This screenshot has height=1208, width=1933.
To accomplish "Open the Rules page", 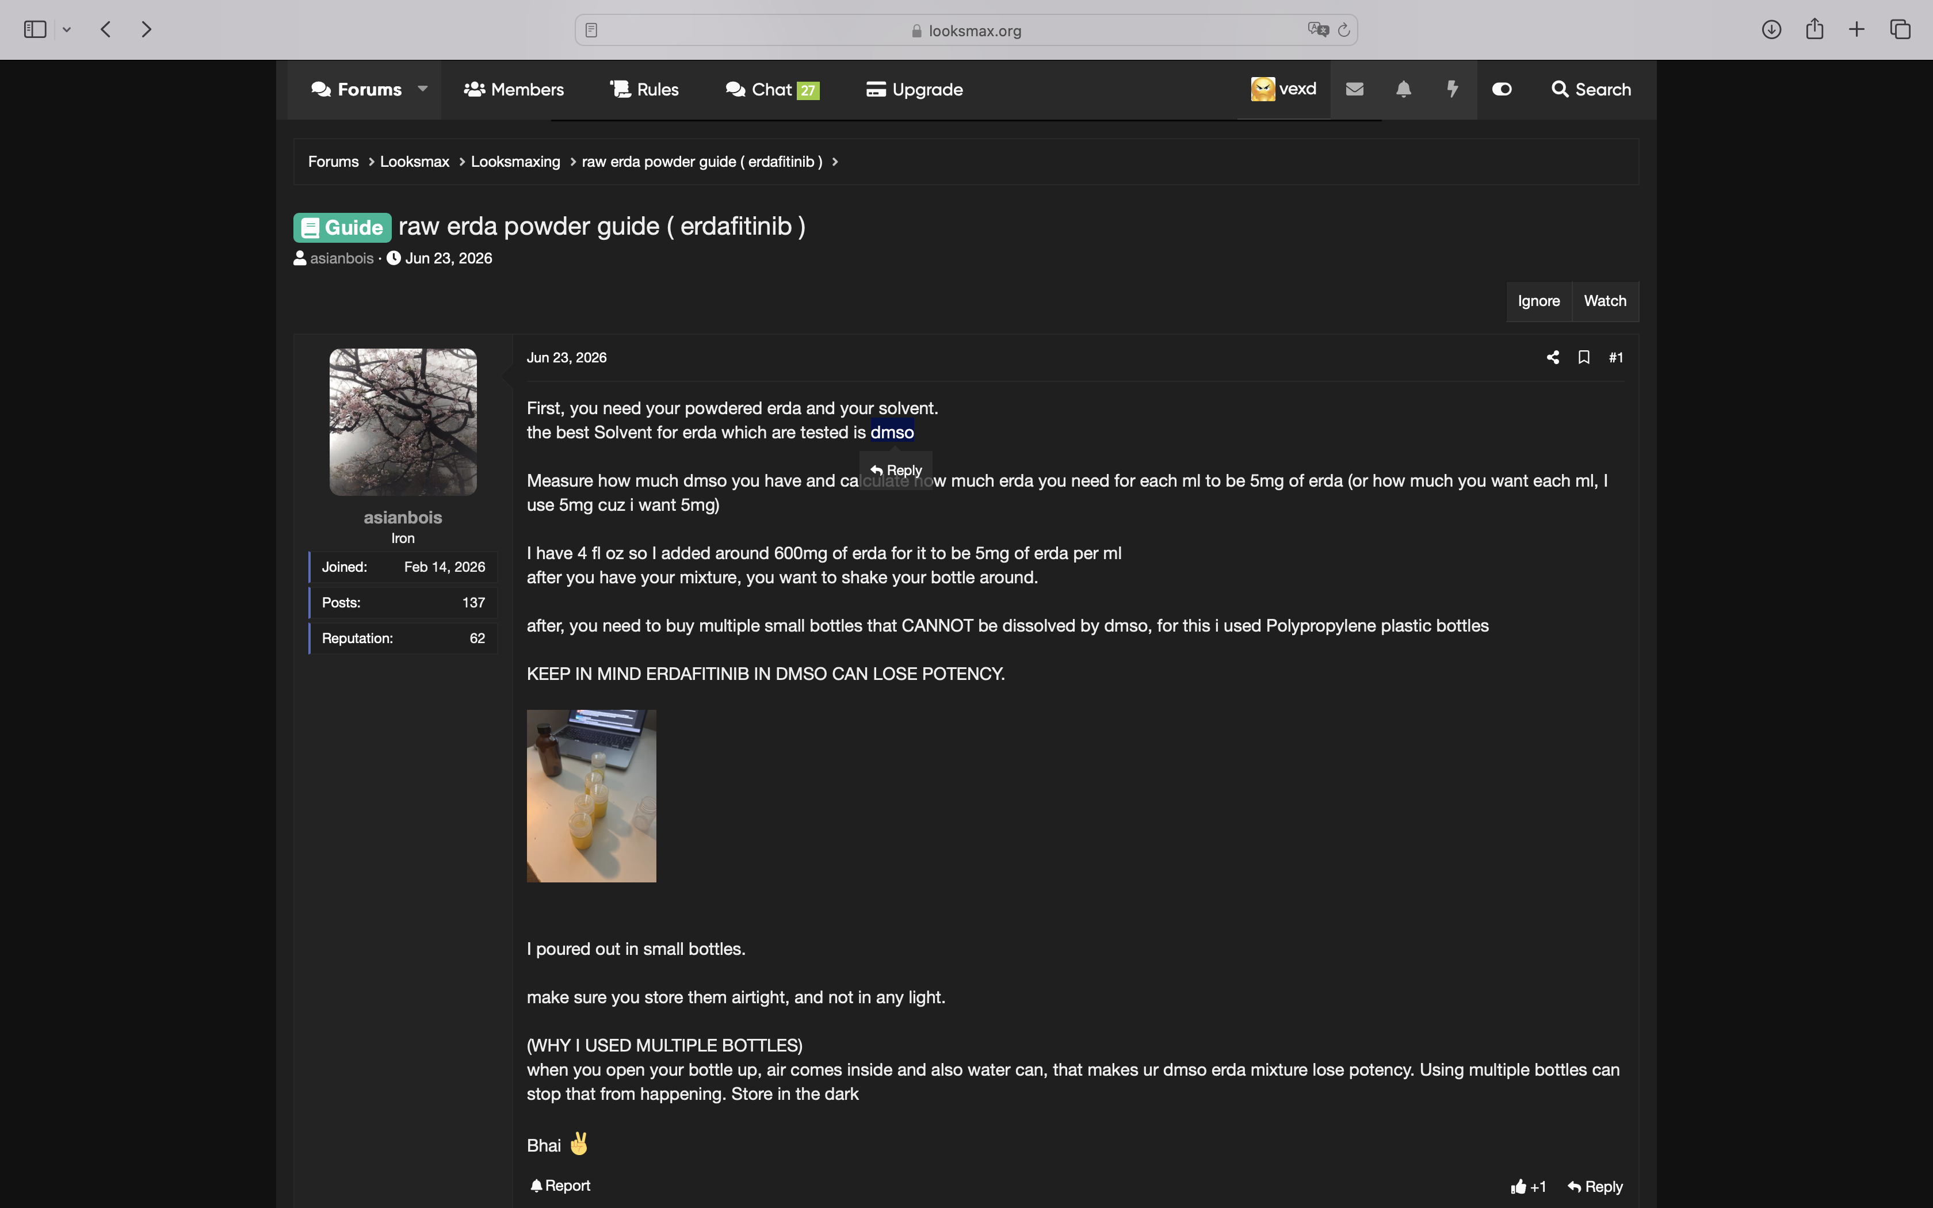I will (x=644, y=90).
